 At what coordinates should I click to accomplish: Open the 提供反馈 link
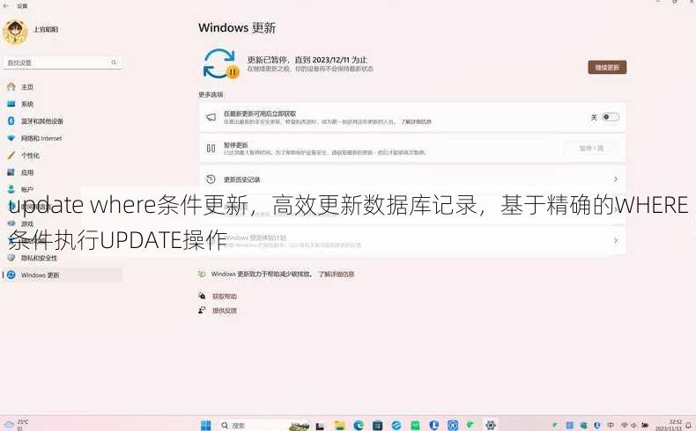(225, 310)
